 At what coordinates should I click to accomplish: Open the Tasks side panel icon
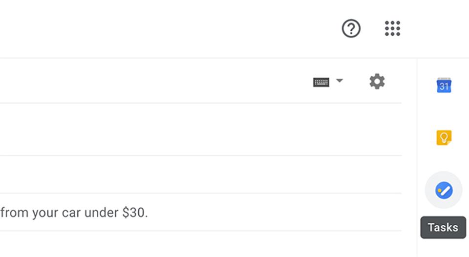pos(444,190)
